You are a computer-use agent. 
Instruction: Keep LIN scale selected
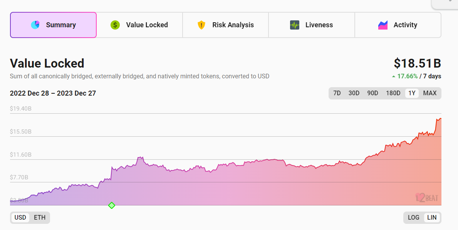click(x=431, y=217)
